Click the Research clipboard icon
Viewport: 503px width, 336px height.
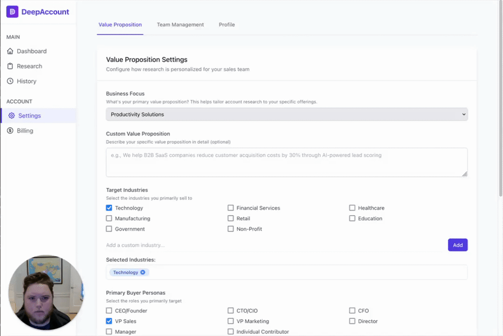10,66
